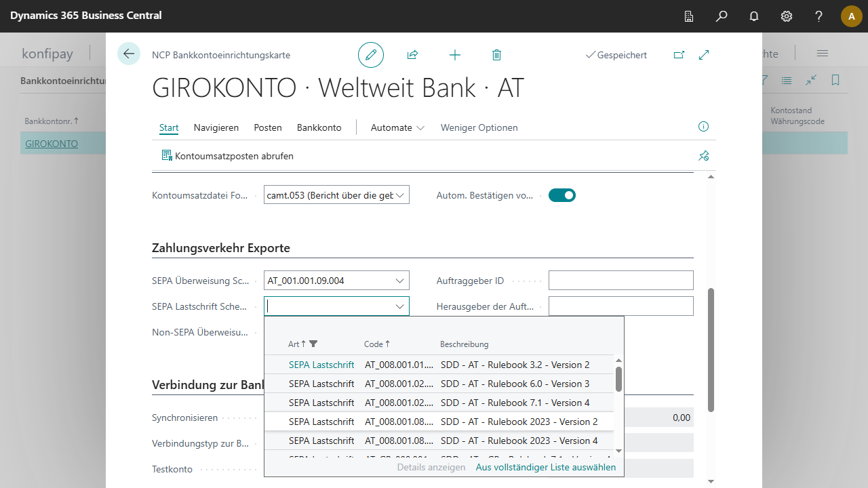Click the pin action bar icon
The width and height of the screenshot is (868, 488).
(x=703, y=156)
